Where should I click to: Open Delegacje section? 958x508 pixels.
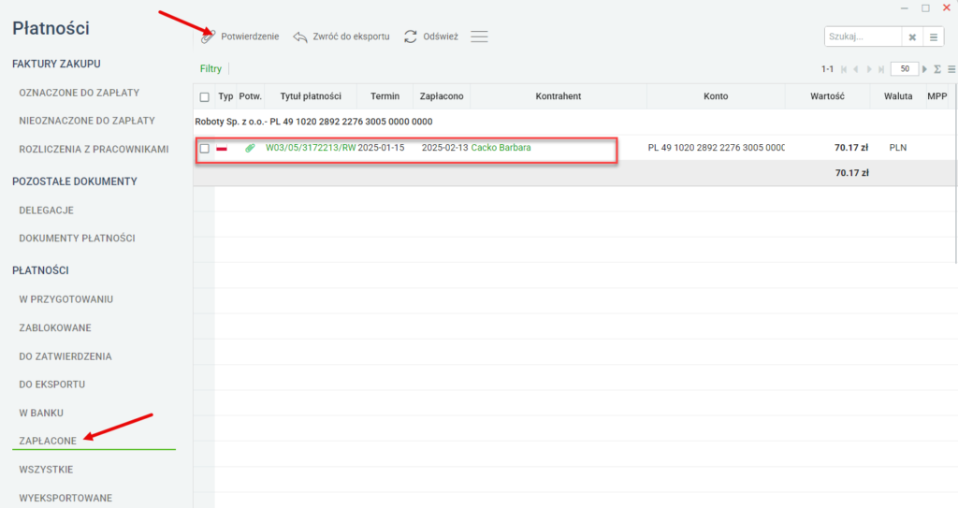(x=47, y=210)
